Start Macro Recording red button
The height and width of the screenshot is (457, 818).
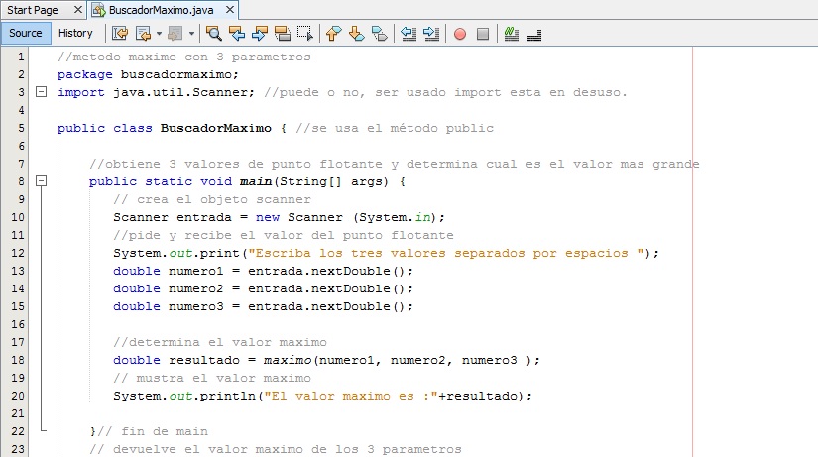(x=460, y=33)
